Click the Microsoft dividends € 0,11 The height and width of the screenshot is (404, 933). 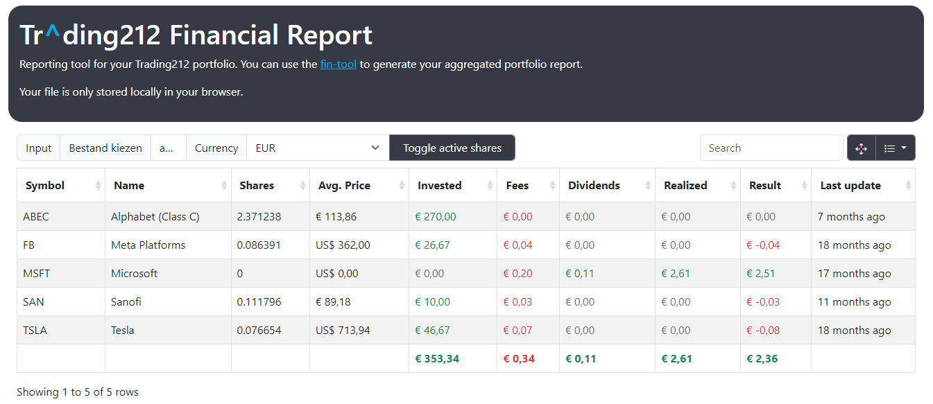(580, 274)
